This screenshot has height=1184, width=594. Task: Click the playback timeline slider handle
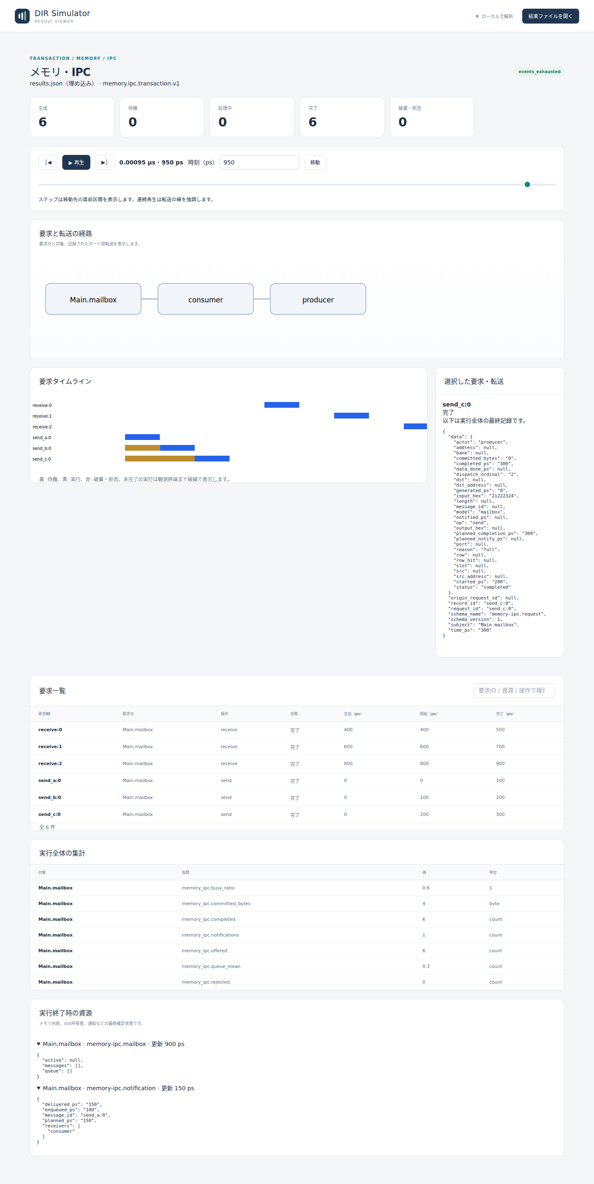[528, 184]
